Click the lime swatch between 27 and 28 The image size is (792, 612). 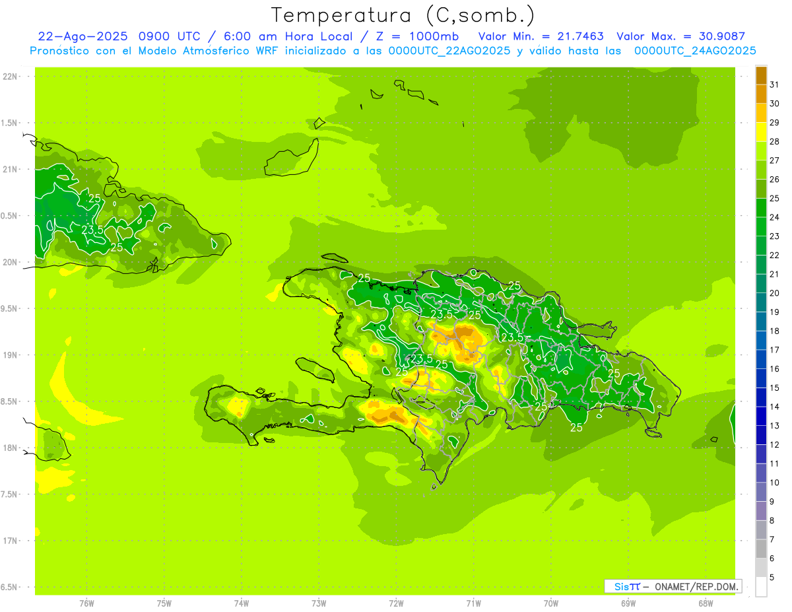point(761,151)
